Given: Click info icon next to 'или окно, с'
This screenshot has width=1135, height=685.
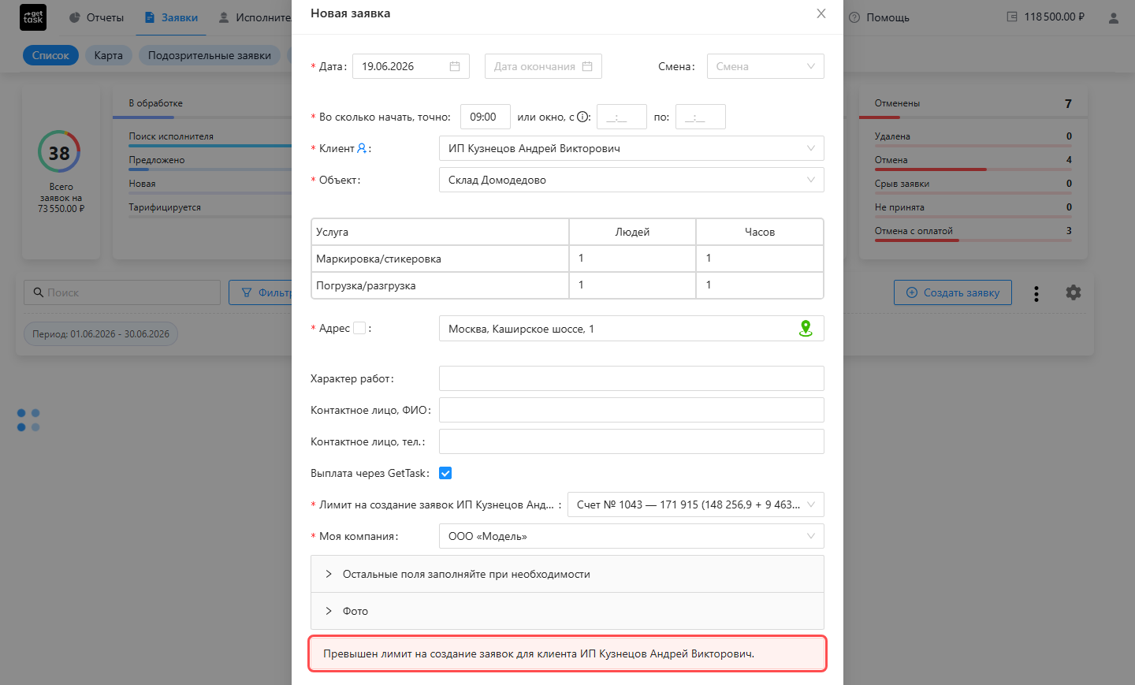Looking at the screenshot, I should pyautogui.click(x=582, y=117).
